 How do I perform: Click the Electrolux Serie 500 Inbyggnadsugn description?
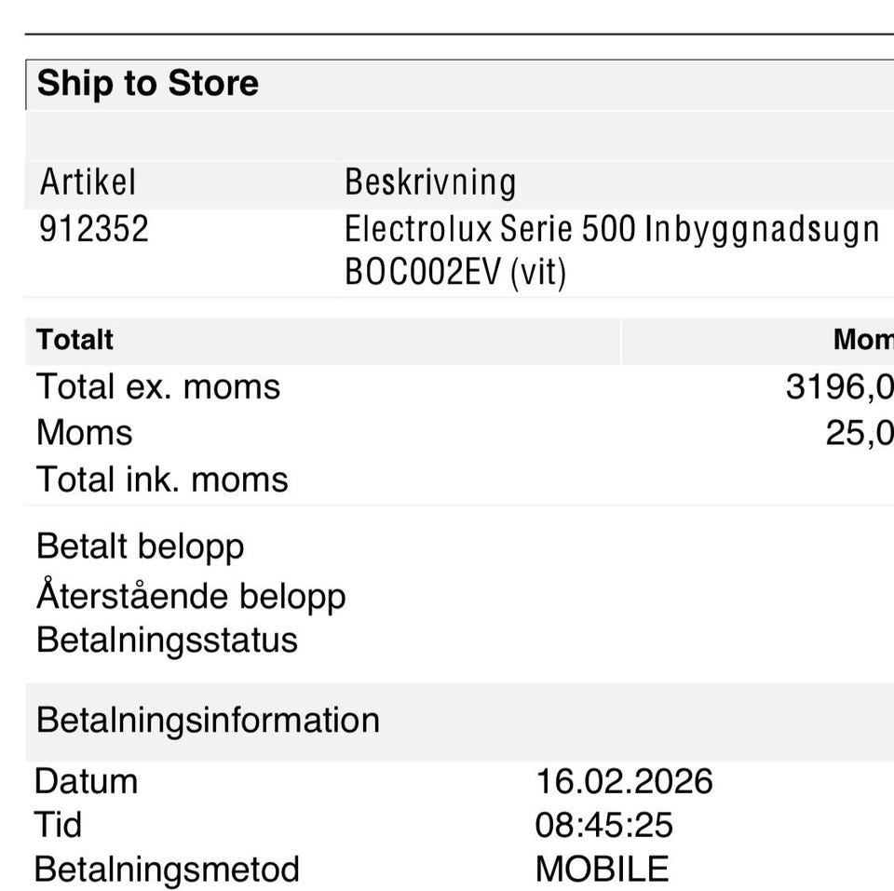pos(611,229)
